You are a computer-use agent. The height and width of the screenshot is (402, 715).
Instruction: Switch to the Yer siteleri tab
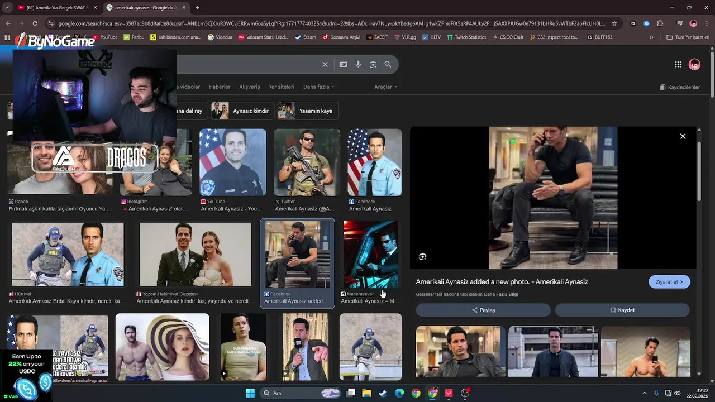tap(282, 87)
